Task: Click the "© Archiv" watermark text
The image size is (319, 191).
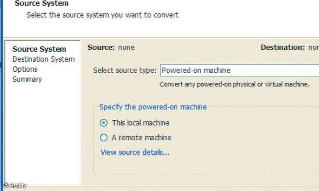Action: click(x=15, y=185)
